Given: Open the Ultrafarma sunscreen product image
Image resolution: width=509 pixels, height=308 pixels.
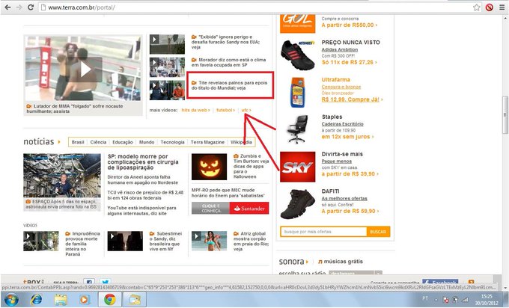Looking at the screenshot, I should [297, 93].
